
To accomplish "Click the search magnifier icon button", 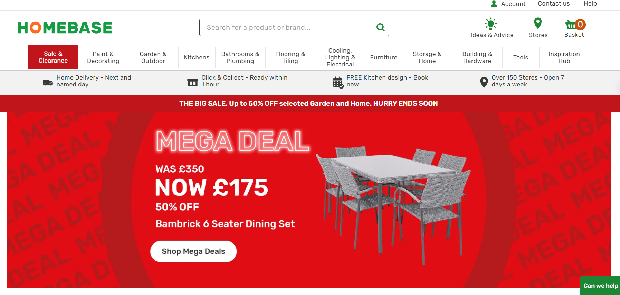I will pyautogui.click(x=381, y=27).
